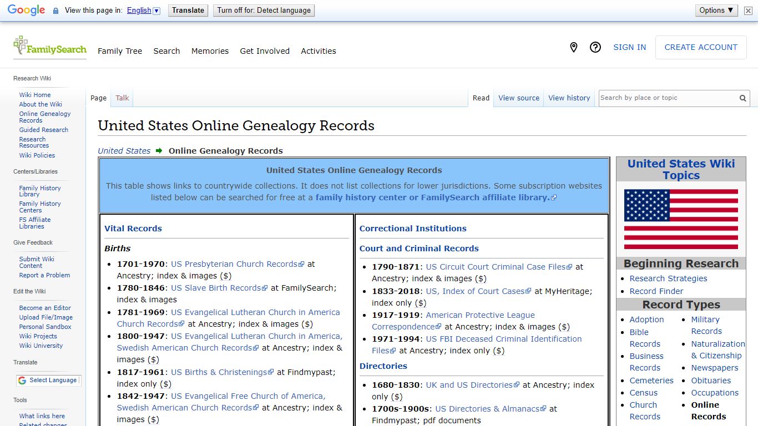Open Report a Problem link
Screen dimensions: 758x426
point(44,275)
